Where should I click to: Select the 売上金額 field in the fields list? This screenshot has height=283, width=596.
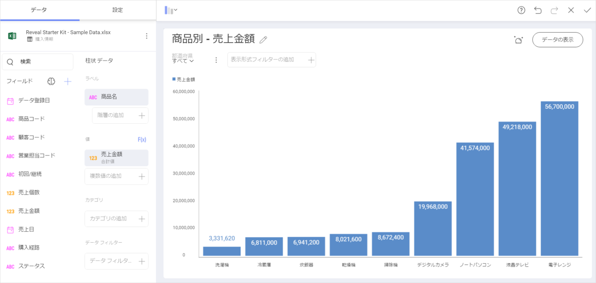pos(23,211)
